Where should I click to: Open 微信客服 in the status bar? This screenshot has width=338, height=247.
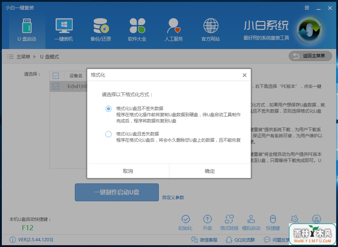pos(204,240)
